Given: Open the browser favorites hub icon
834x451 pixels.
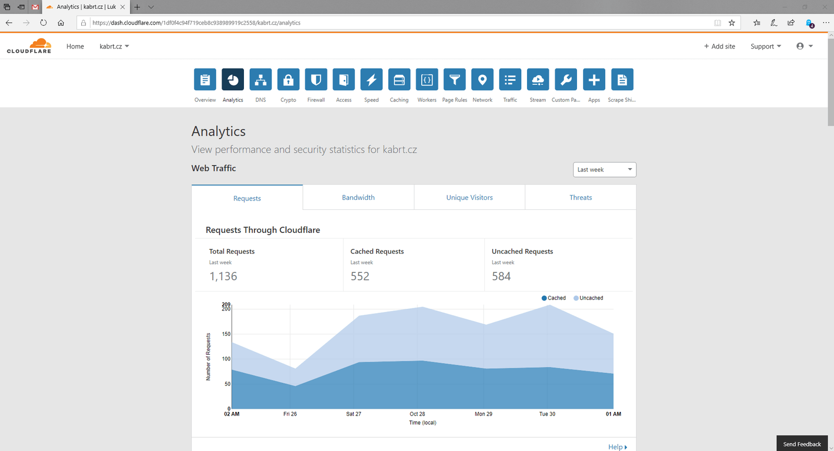Looking at the screenshot, I should tap(757, 23).
